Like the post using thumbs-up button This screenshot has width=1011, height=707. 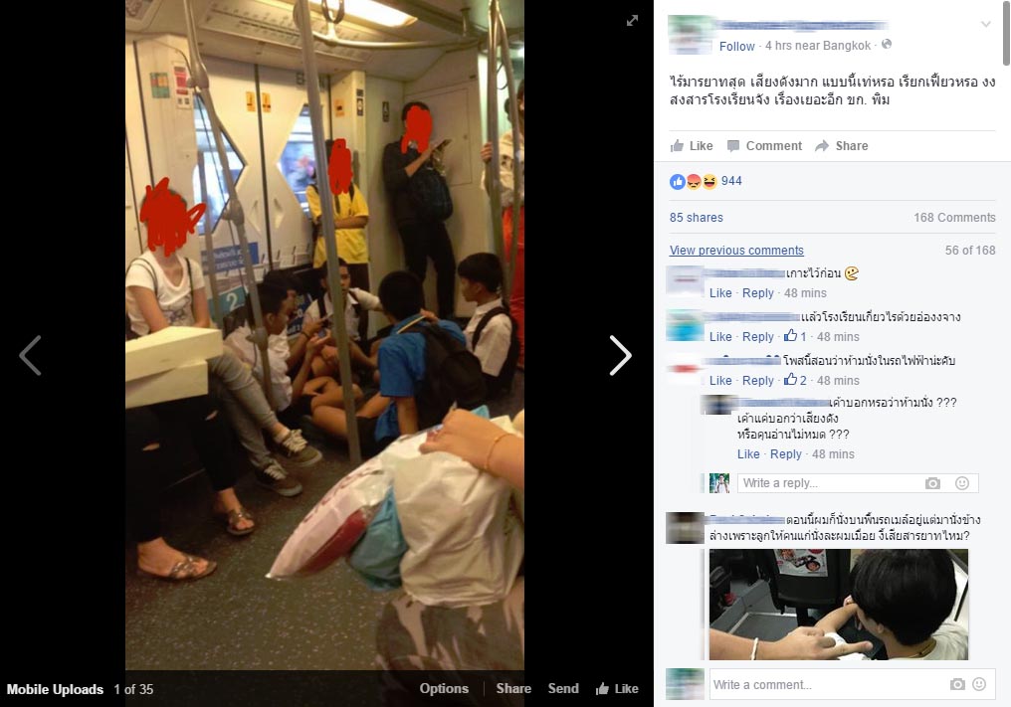pyautogui.click(x=692, y=145)
